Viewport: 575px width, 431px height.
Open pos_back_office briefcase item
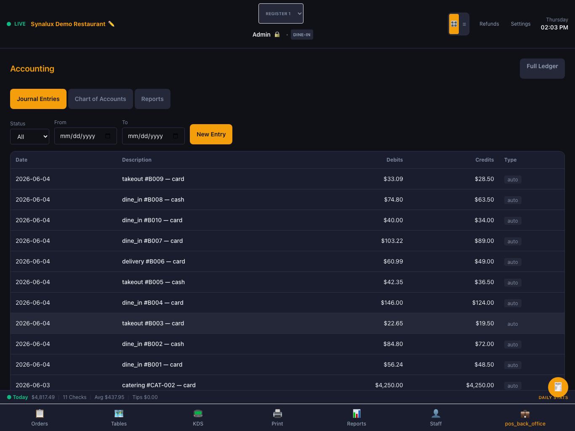click(525, 418)
